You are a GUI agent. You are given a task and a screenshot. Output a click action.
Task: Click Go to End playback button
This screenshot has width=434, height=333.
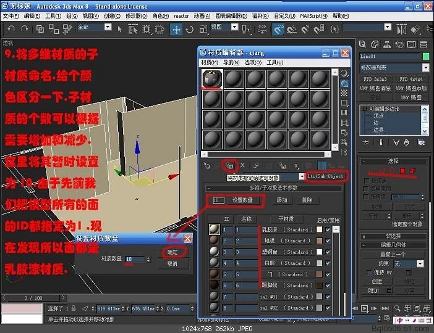(385, 308)
